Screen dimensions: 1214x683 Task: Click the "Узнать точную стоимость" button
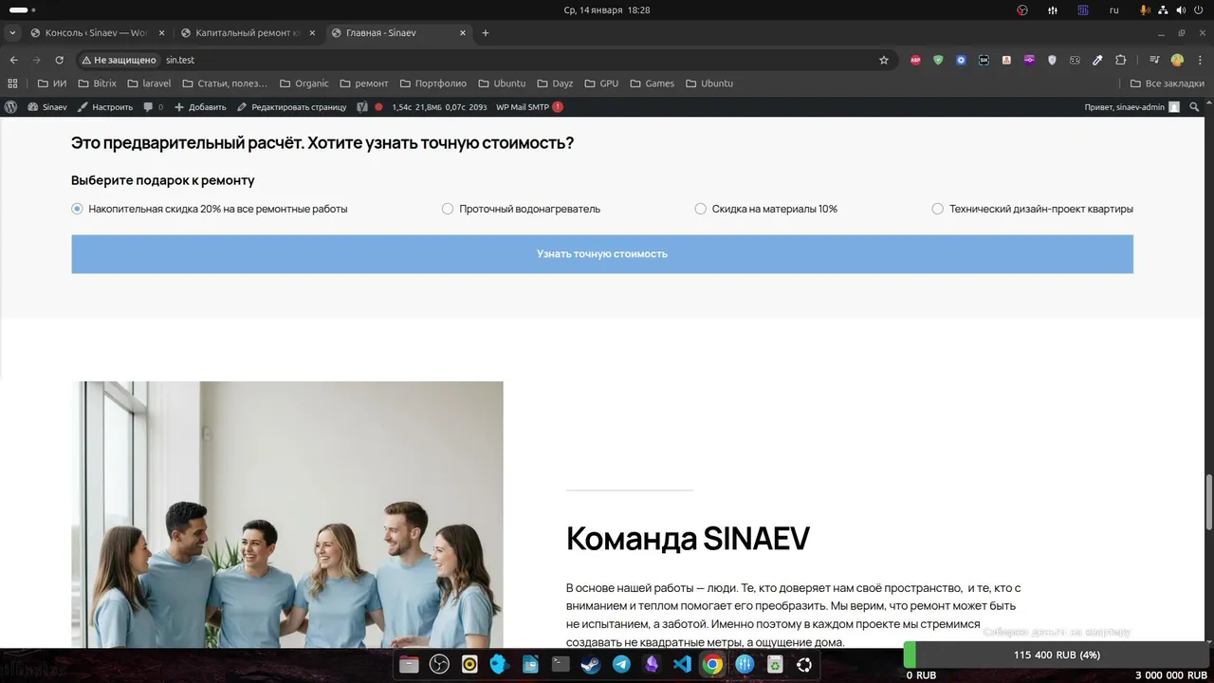602,254
